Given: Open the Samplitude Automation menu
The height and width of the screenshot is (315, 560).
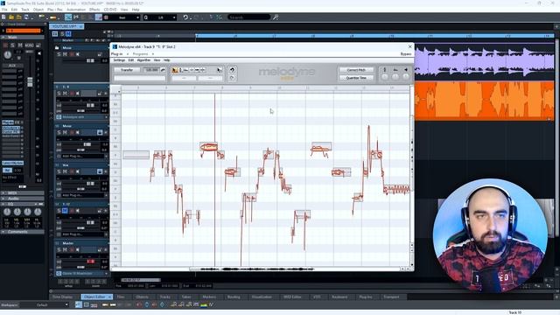Looking at the screenshot, I should pyautogui.click(x=76, y=10).
